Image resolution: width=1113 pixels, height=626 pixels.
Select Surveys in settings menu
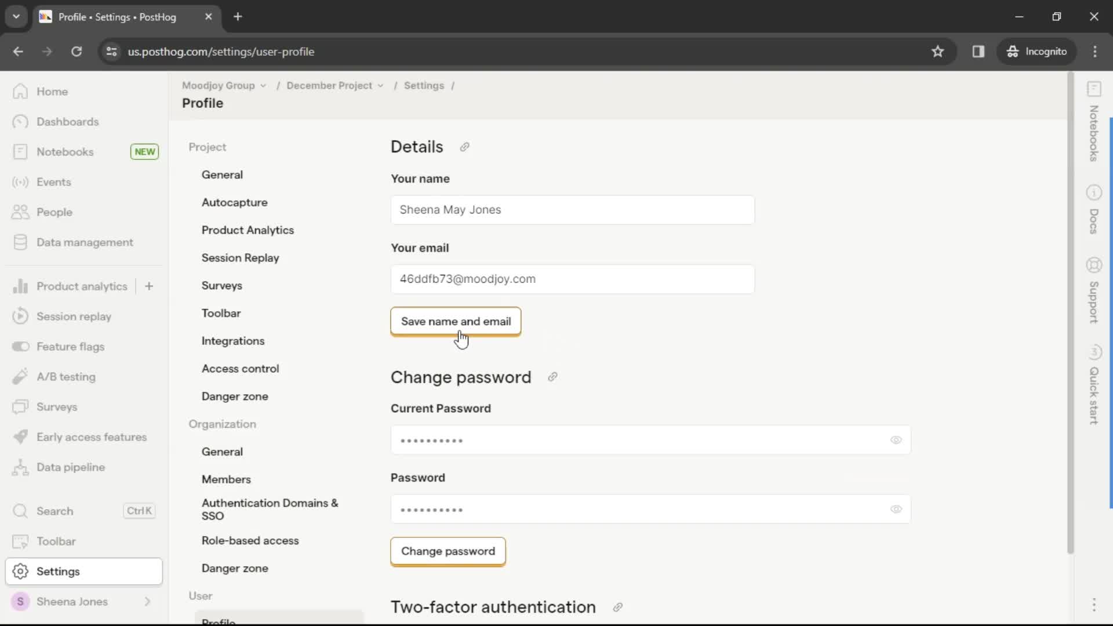(x=221, y=286)
